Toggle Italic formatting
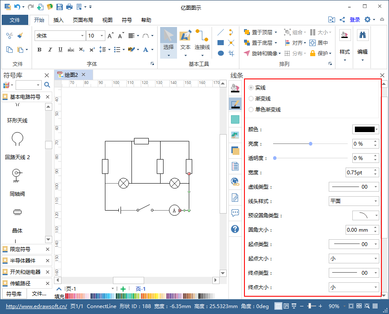The image size is (389, 314). (x=50, y=50)
